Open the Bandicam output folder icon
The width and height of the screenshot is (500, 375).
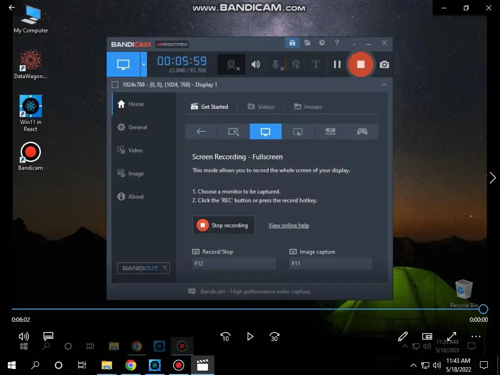tap(307, 43)
